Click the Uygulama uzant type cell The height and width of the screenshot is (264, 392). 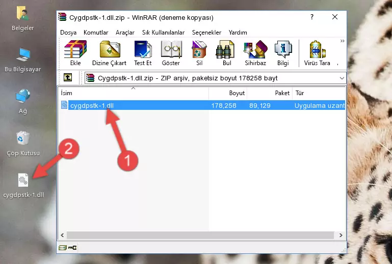point(320,106)
